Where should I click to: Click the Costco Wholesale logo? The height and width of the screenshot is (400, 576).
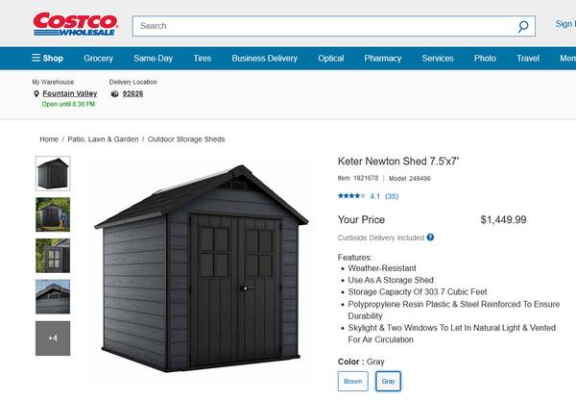coord(76,24)
